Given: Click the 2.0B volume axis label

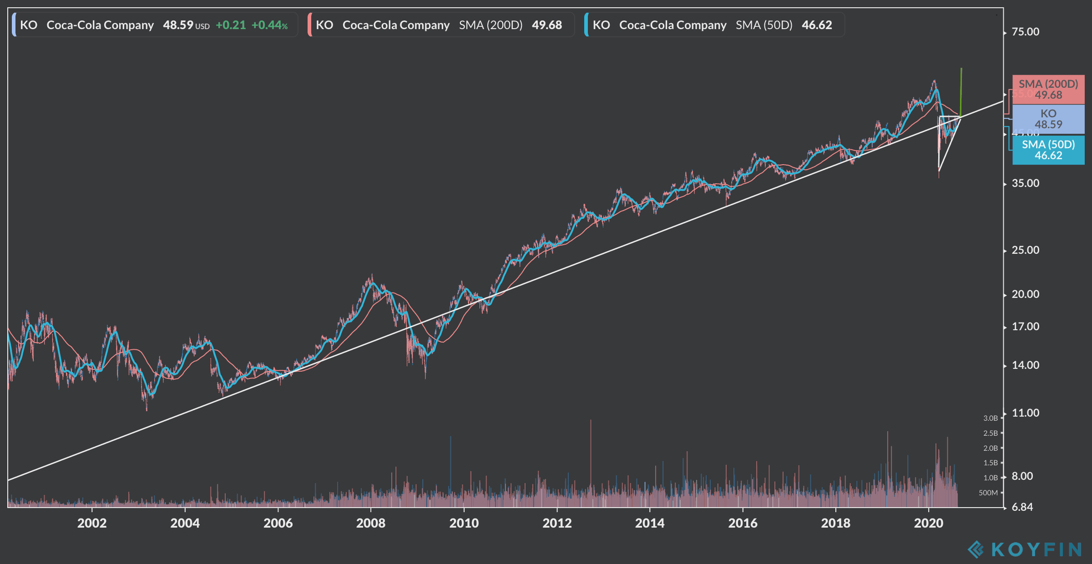Looking at the screenshot, I should [x=991, y=448].
